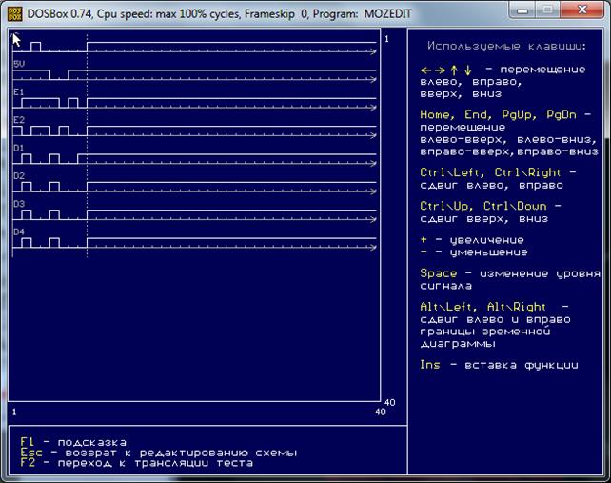Select the D3 signal label

[19, 204]
